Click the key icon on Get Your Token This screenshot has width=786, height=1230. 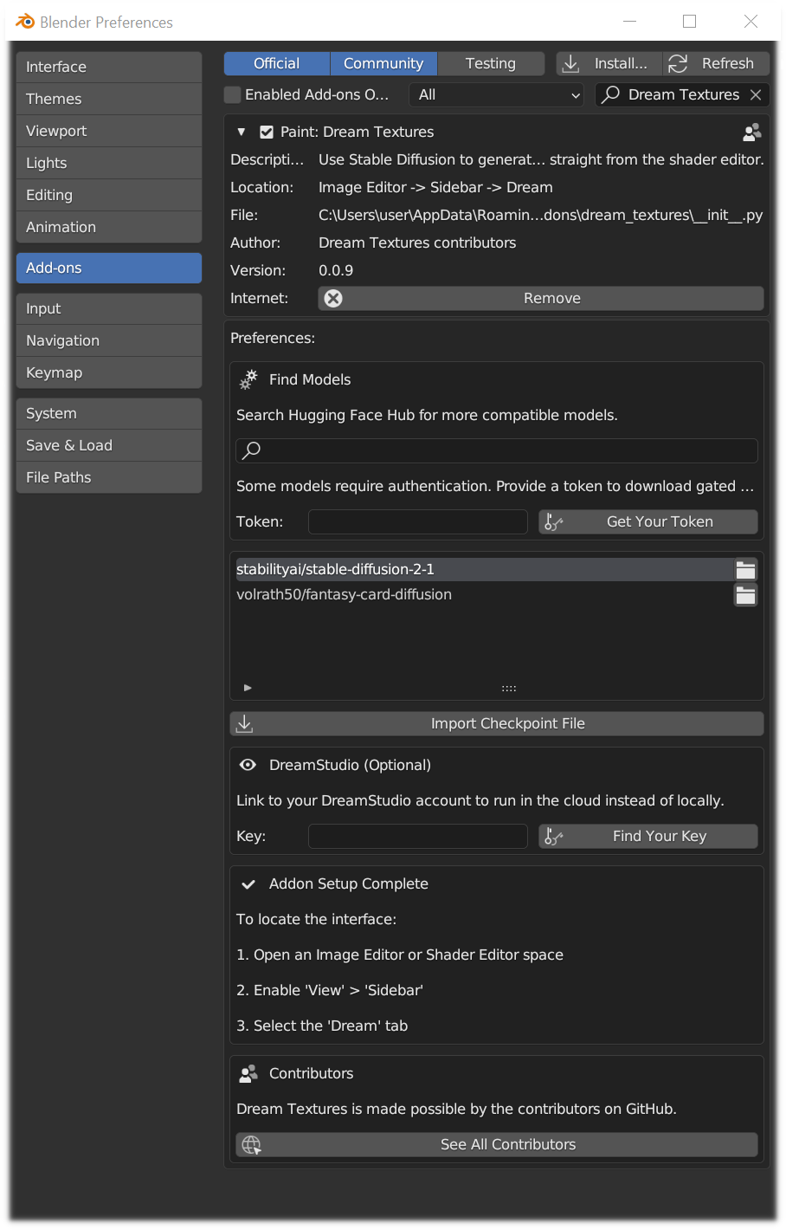551,521
